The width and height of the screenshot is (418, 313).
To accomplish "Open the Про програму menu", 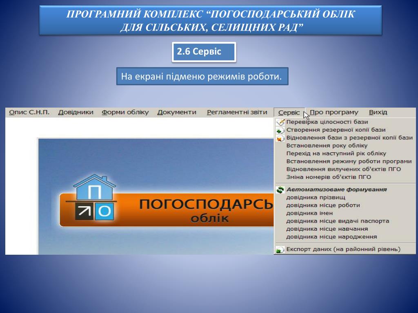I will 334,112.
